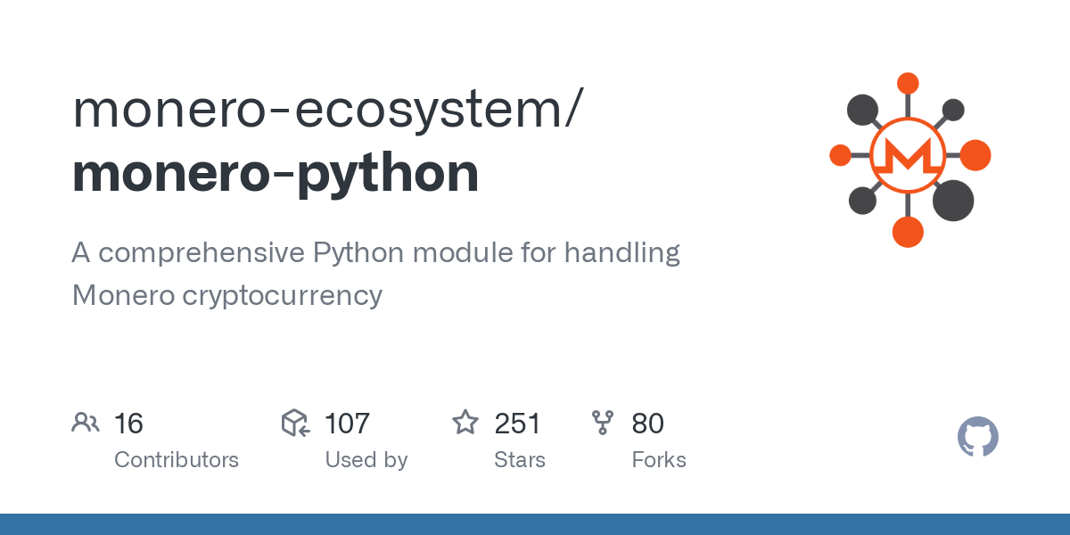
Task: Select the Stars label
Action: tap(520, 460)
